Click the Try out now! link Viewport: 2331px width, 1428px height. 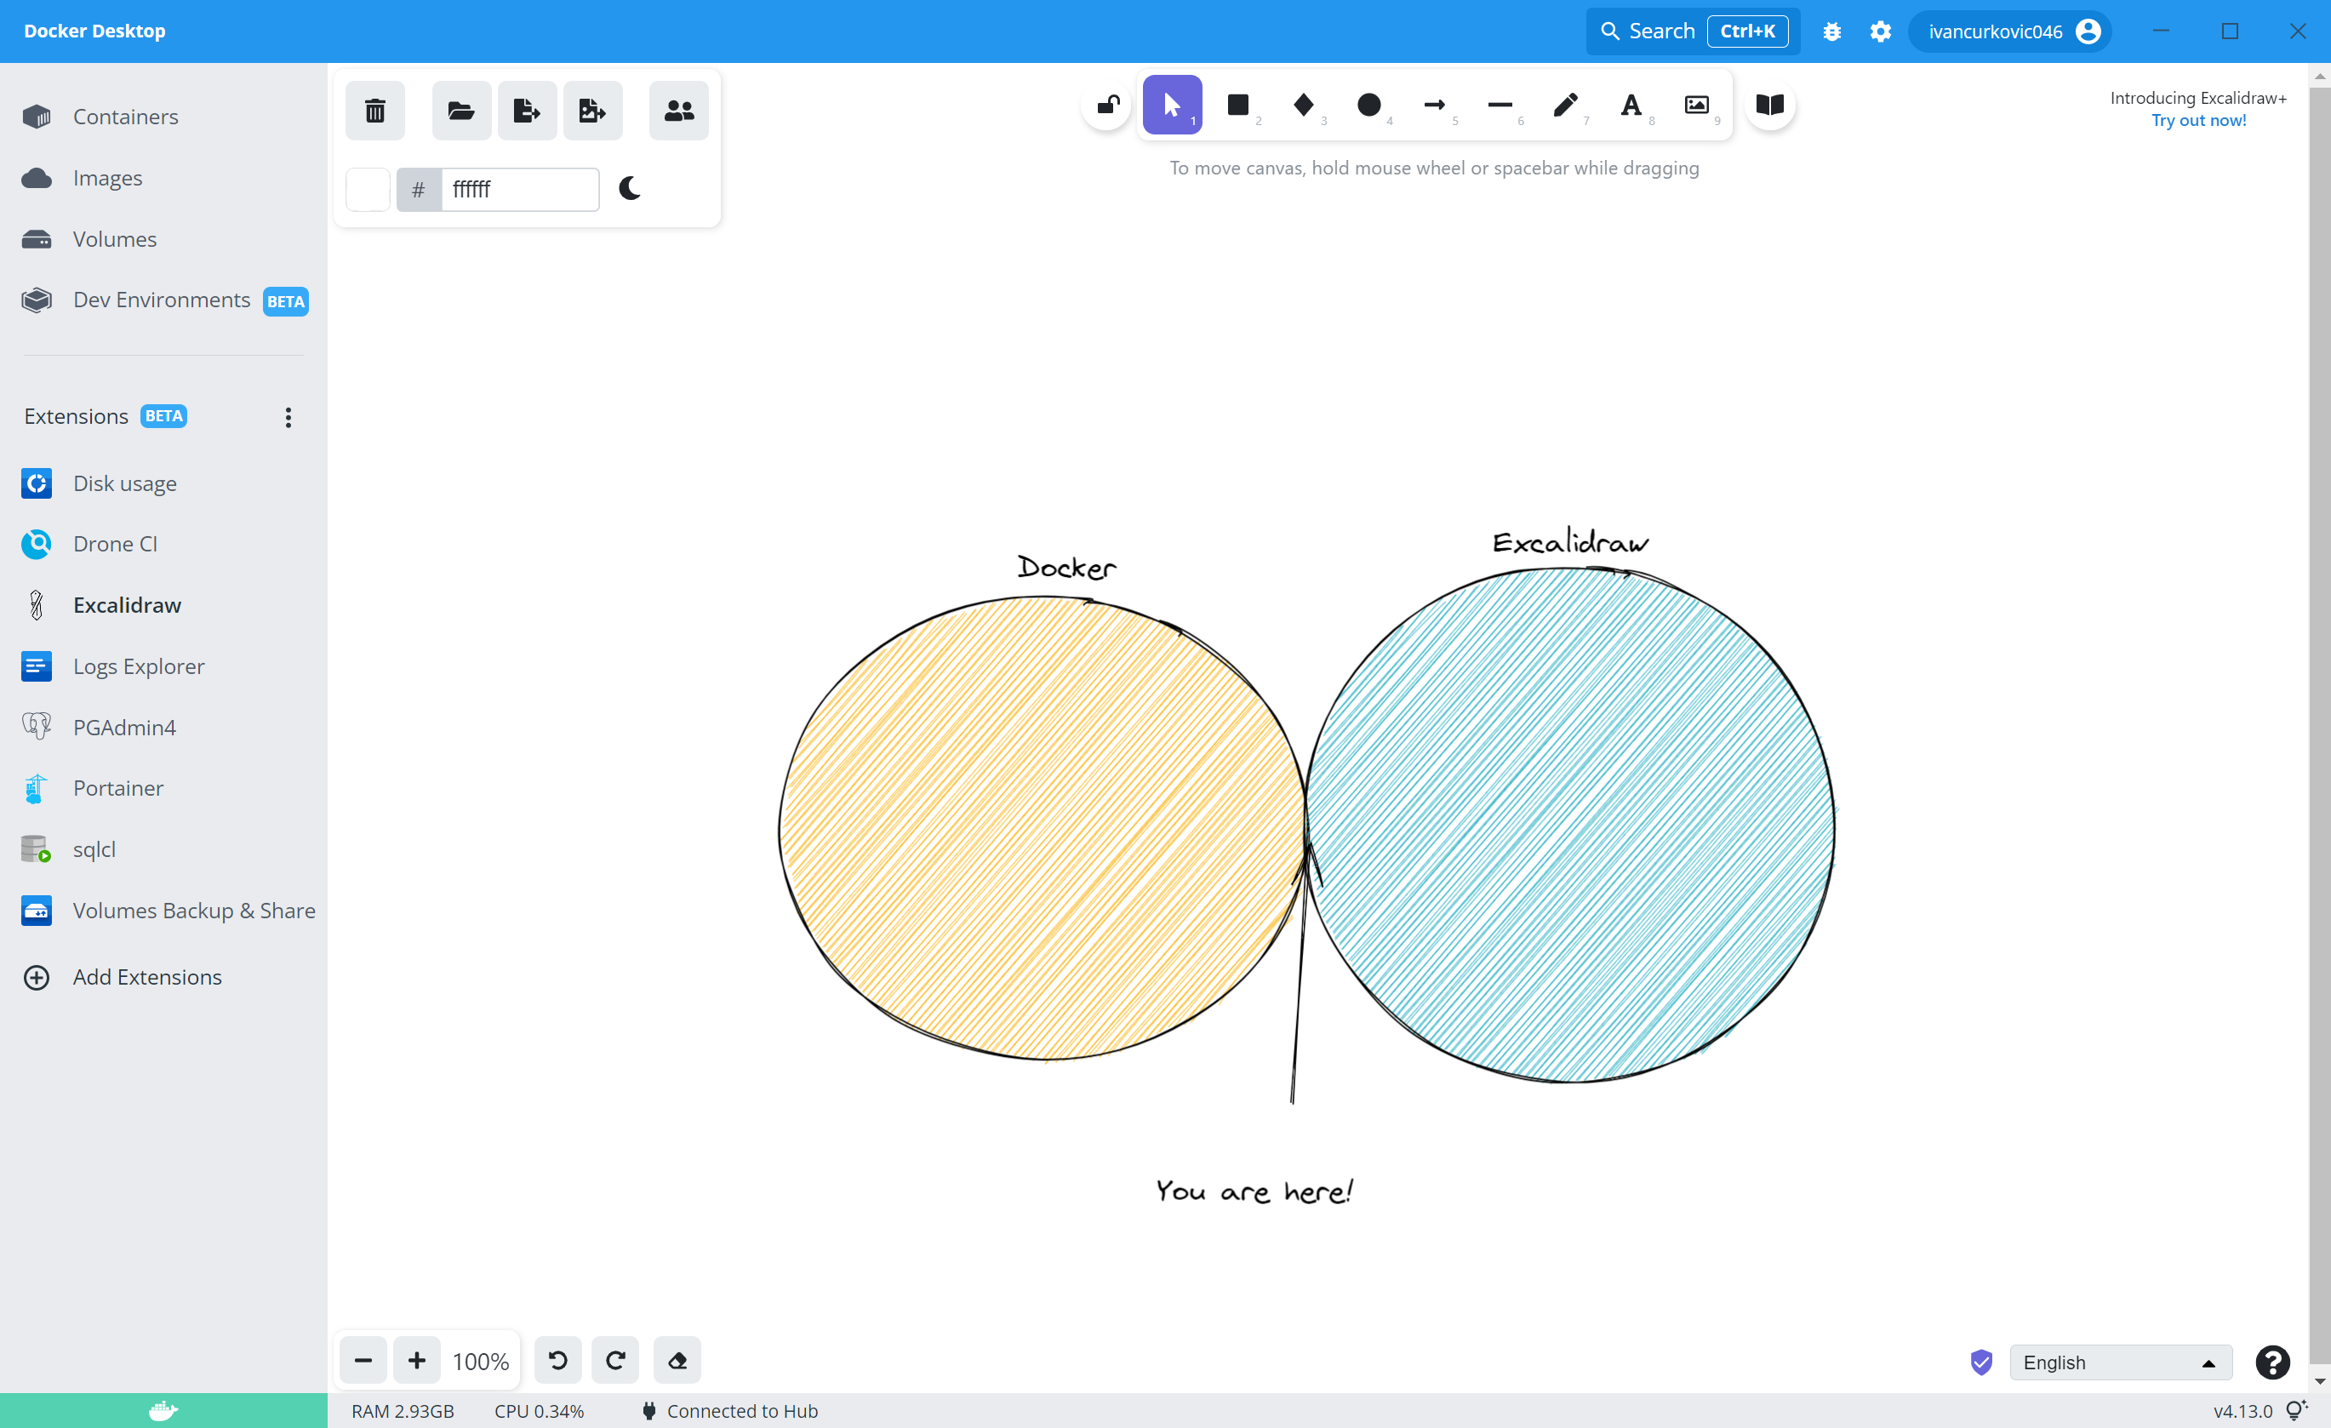click(2198, 120)
